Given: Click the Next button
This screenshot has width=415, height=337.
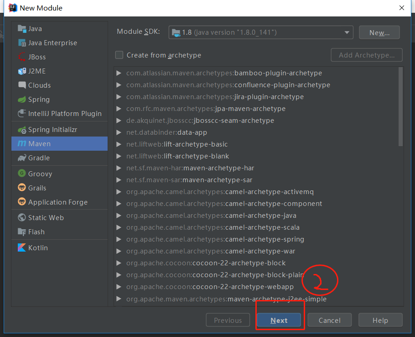Looking at the screenshot, I should [279, 320].
